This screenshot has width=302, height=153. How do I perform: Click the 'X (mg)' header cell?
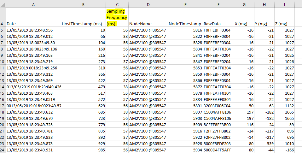[244, 17]
